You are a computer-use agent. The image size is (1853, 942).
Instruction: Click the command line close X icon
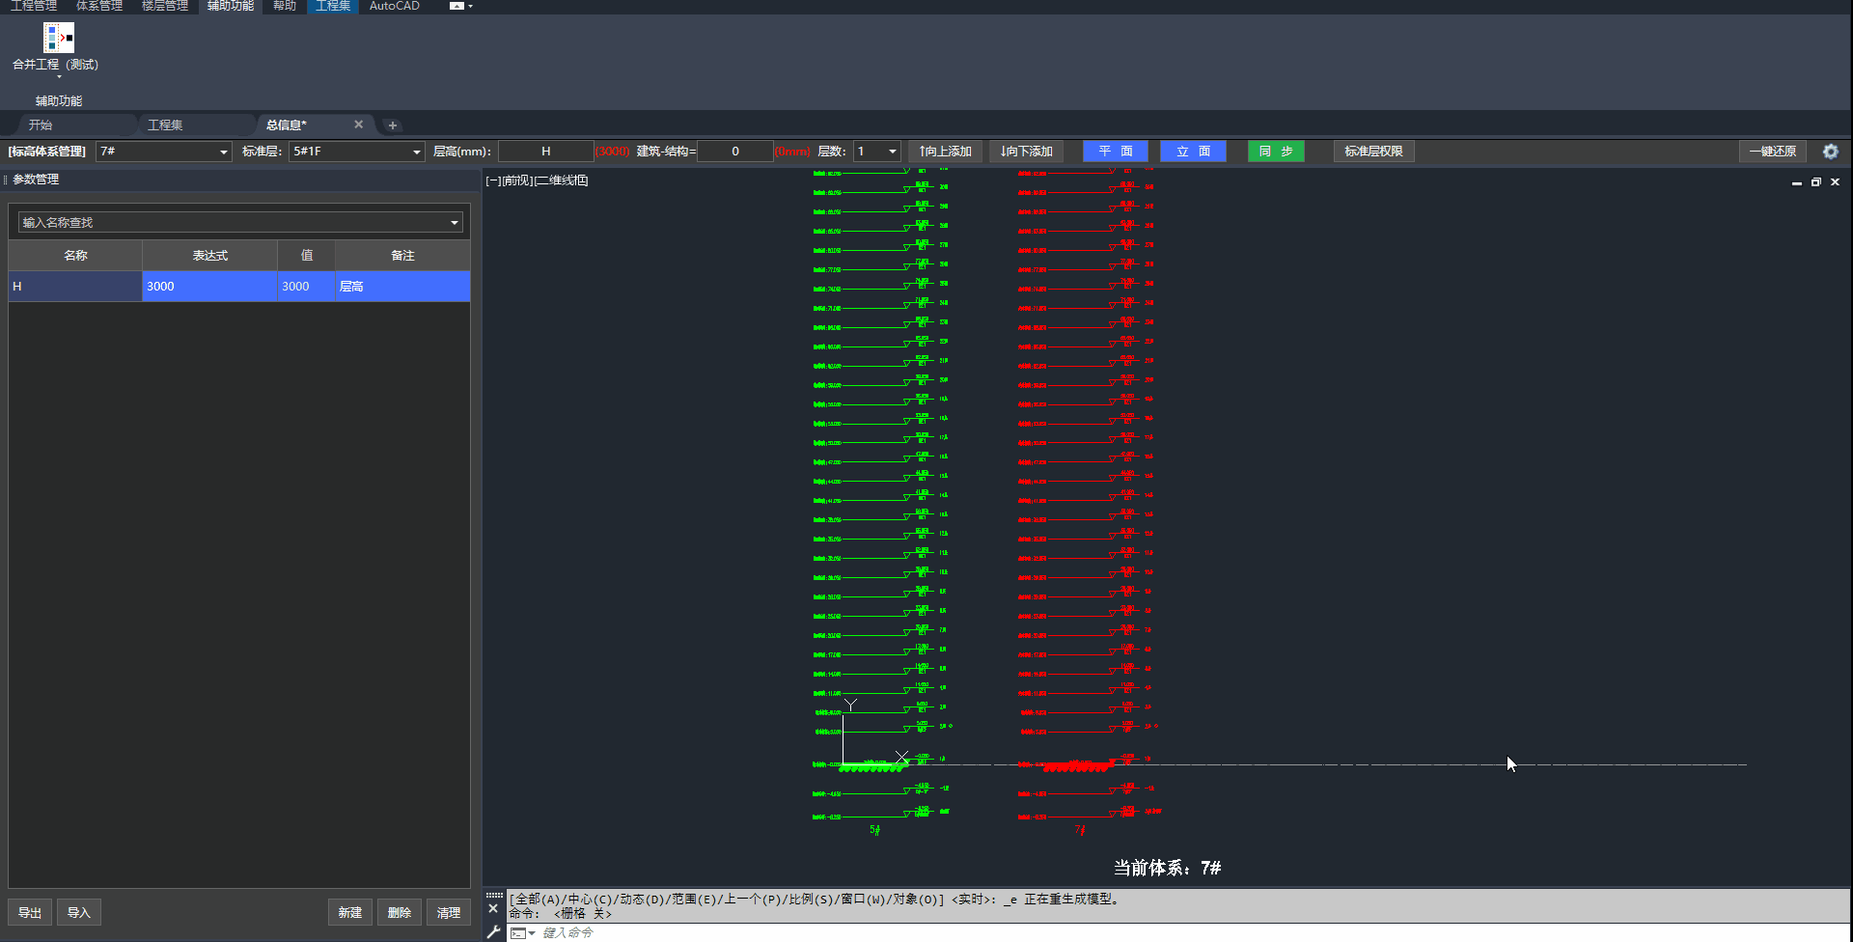coord(493,908)
